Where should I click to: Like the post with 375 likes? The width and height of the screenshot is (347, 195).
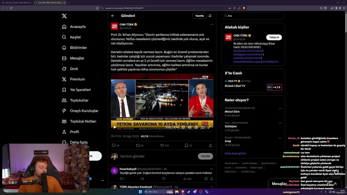click(x=165, y=145)
